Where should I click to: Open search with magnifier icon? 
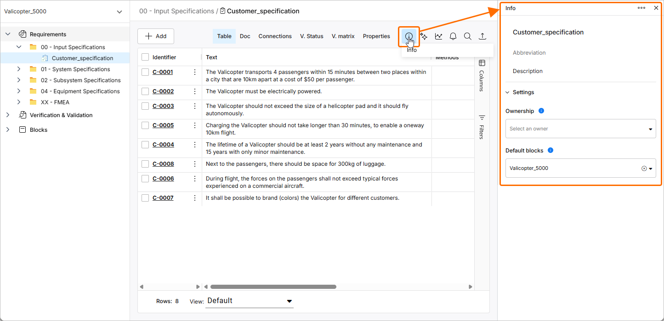(467, 36)
